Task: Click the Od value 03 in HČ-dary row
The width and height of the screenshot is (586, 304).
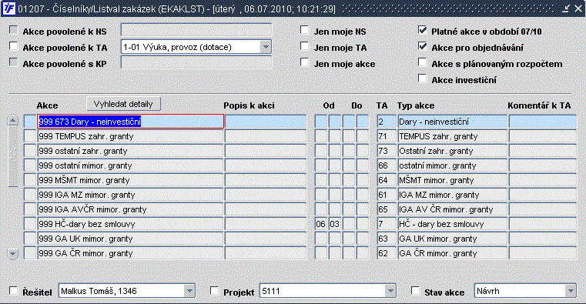Action: tap(334, 224)
